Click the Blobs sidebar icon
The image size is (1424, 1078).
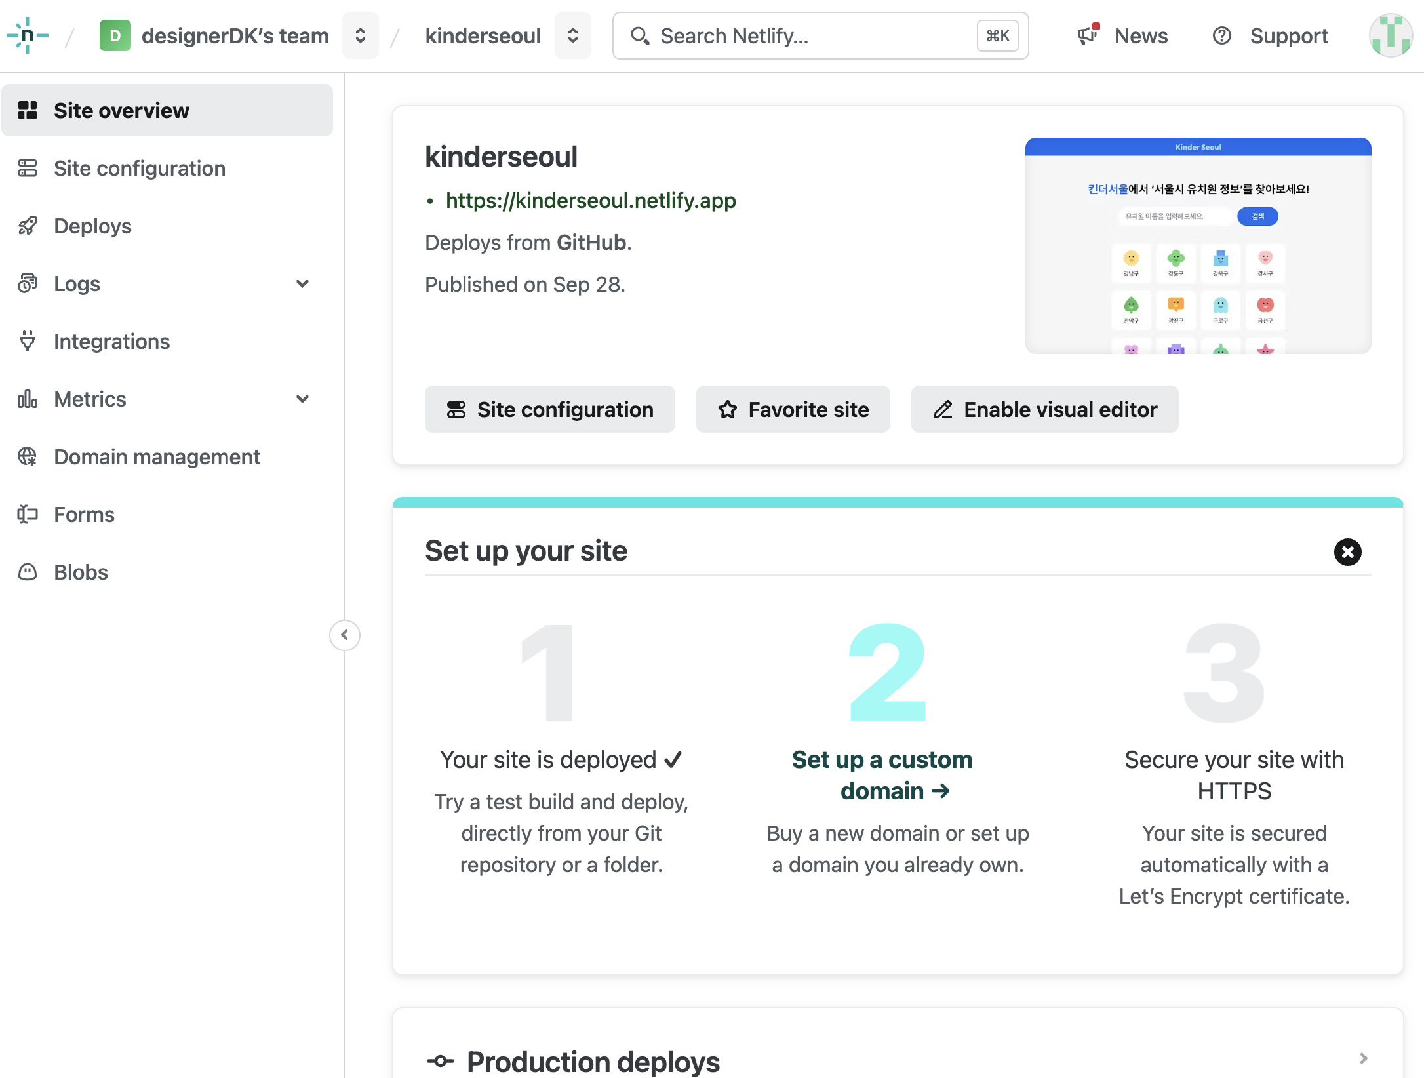28,572
